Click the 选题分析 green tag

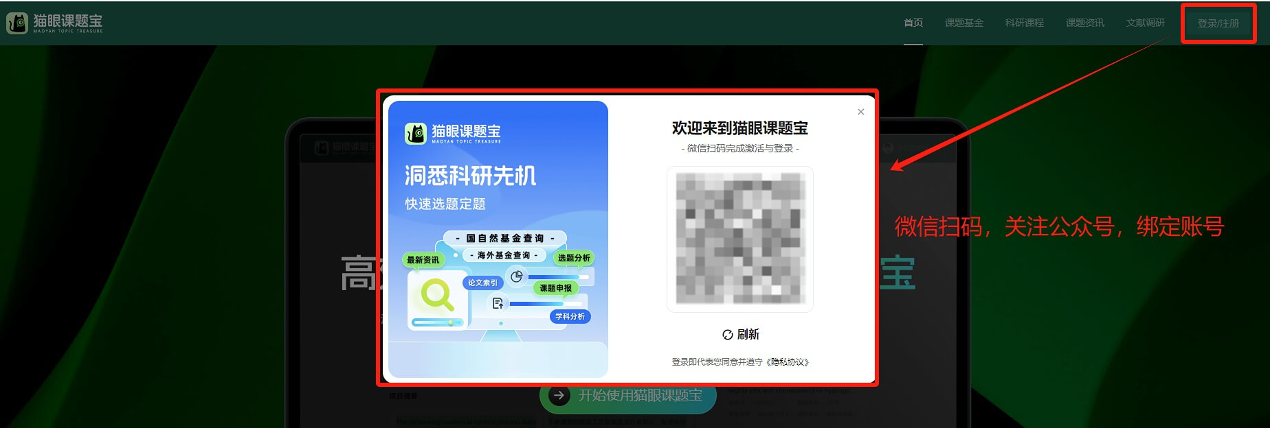tap(574, 258)
